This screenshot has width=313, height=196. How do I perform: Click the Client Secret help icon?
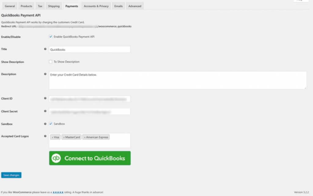(45, 111)
